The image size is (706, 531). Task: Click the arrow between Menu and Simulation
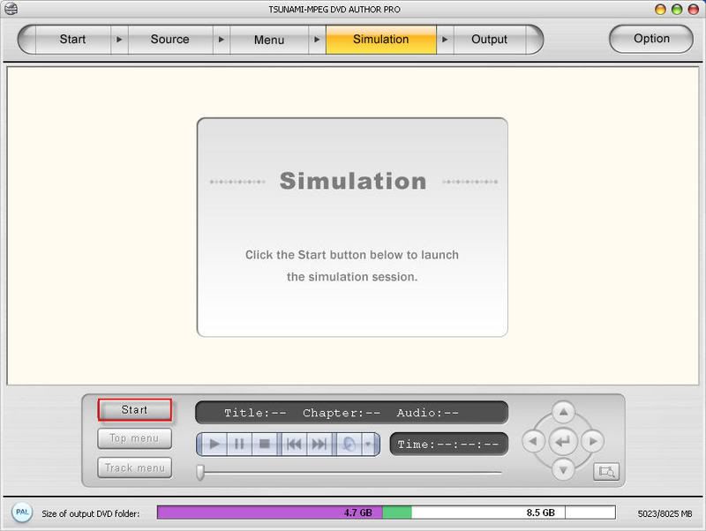coord(317,40)
